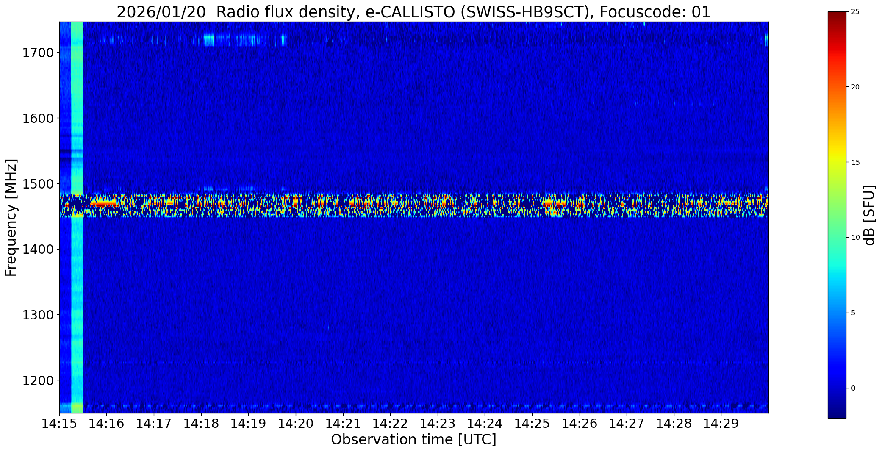Click the 14:28 time tick label
This screenshot has height=452, width=882.
click(x=674, y=424)
